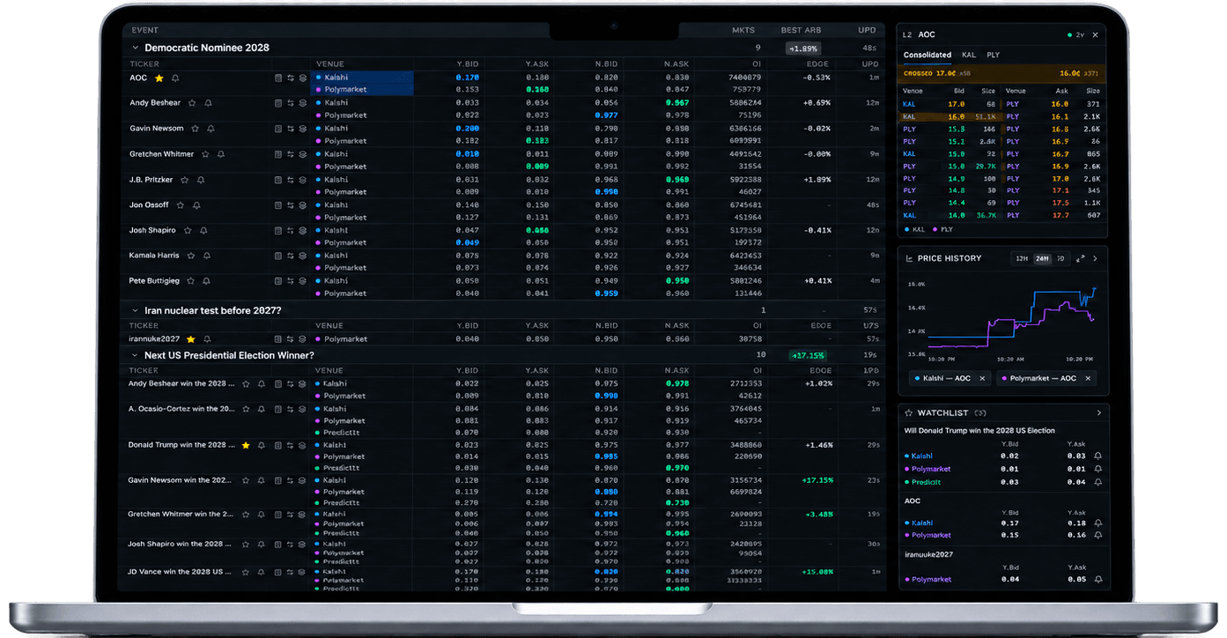
Task: Switch order book to PLY tab
Action: tap(993, 55)
